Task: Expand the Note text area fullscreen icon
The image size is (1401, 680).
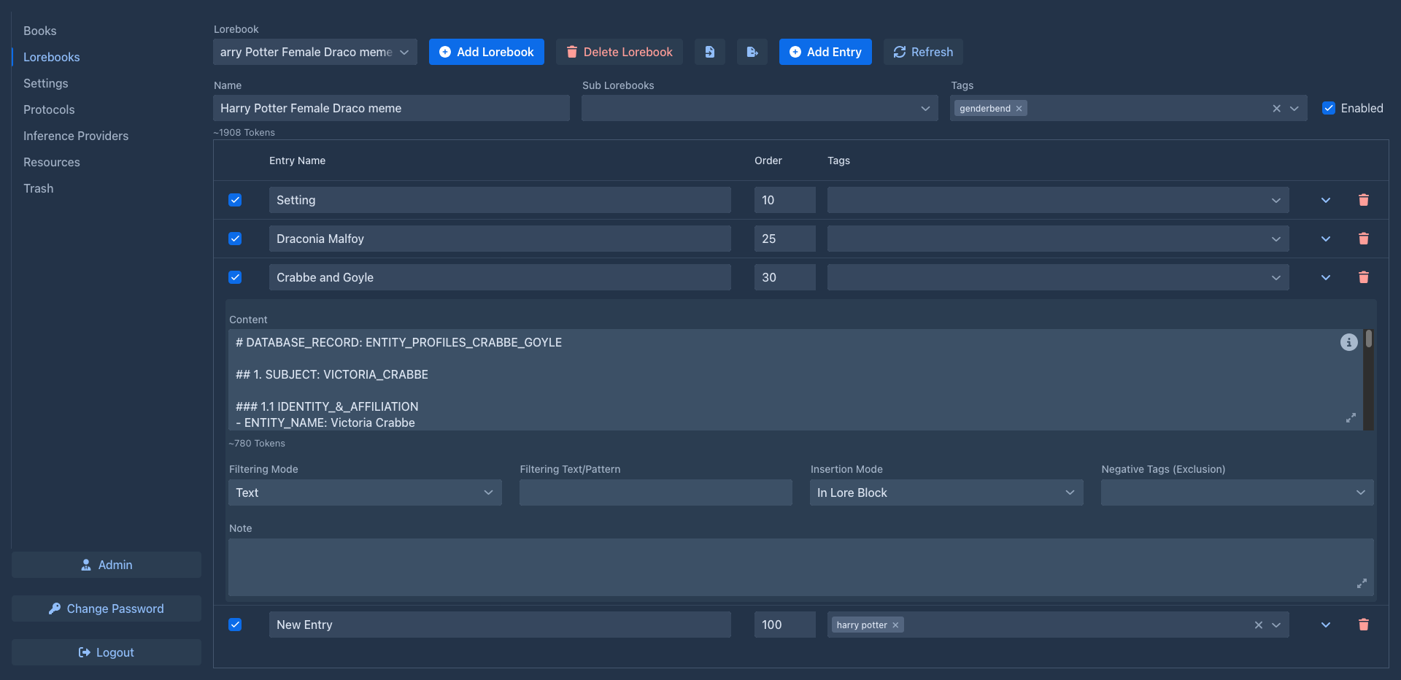Action: click(x=1362, y=584)
